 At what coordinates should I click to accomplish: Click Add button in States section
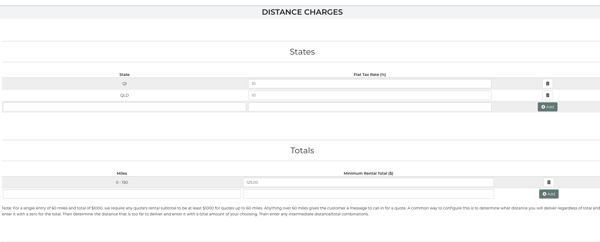tap(547, 107)
